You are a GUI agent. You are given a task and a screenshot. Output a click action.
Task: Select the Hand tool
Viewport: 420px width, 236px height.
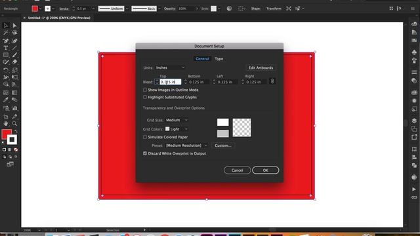coord(6,124)
